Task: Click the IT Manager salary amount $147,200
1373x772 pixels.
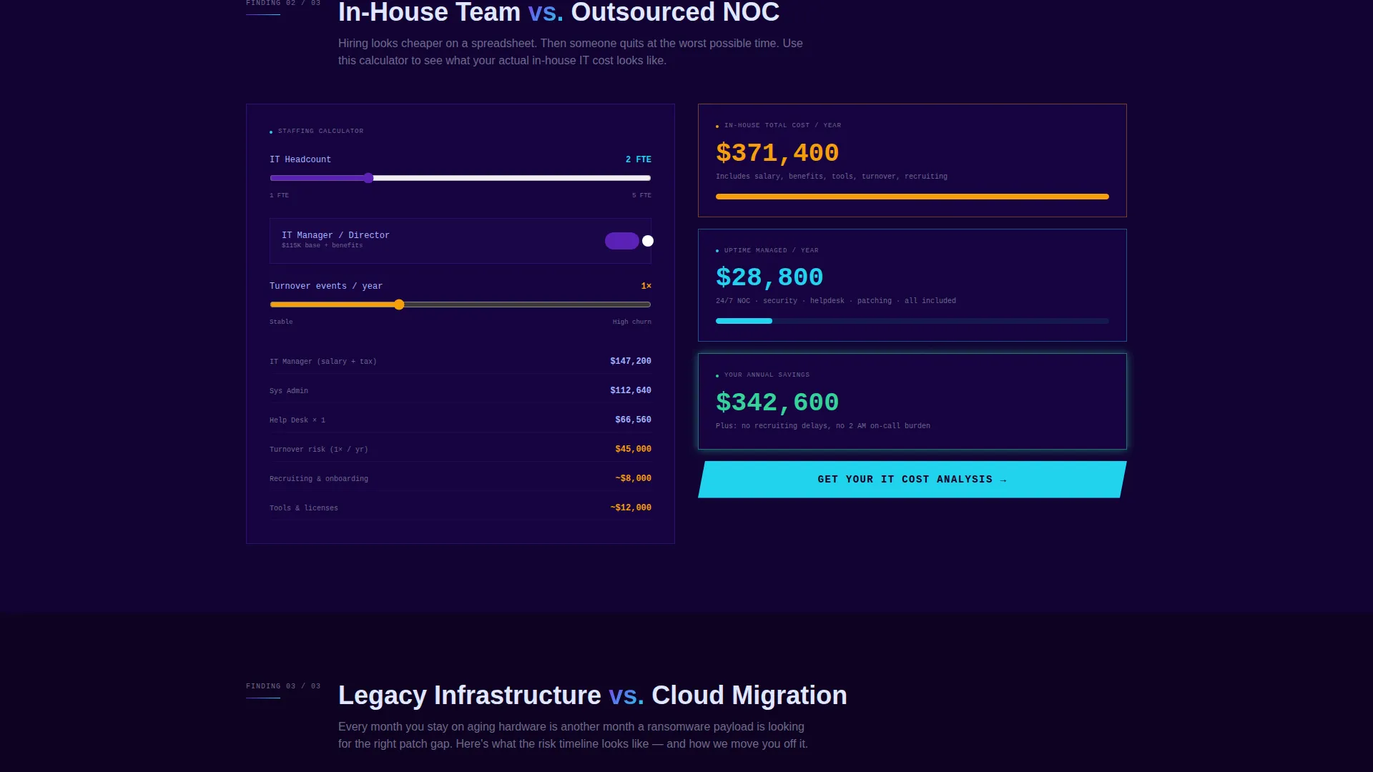Action: 631,361
